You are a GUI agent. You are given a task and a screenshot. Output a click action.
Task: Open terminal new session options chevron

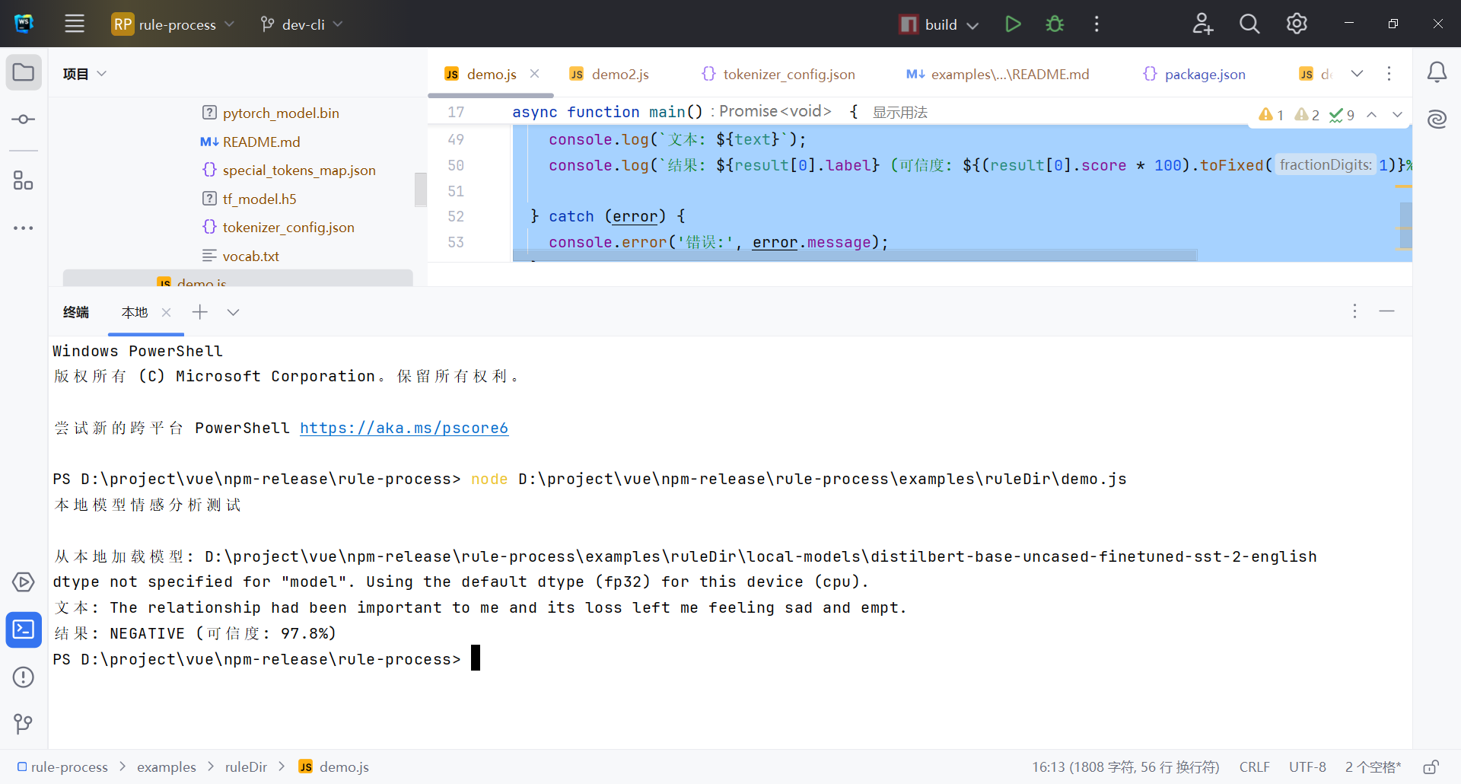pos(234,312)
